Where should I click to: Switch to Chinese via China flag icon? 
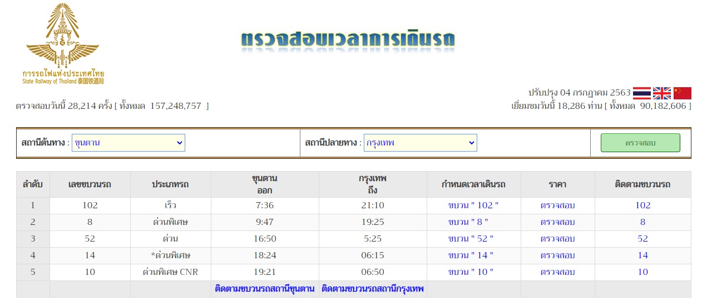point(682,93)
